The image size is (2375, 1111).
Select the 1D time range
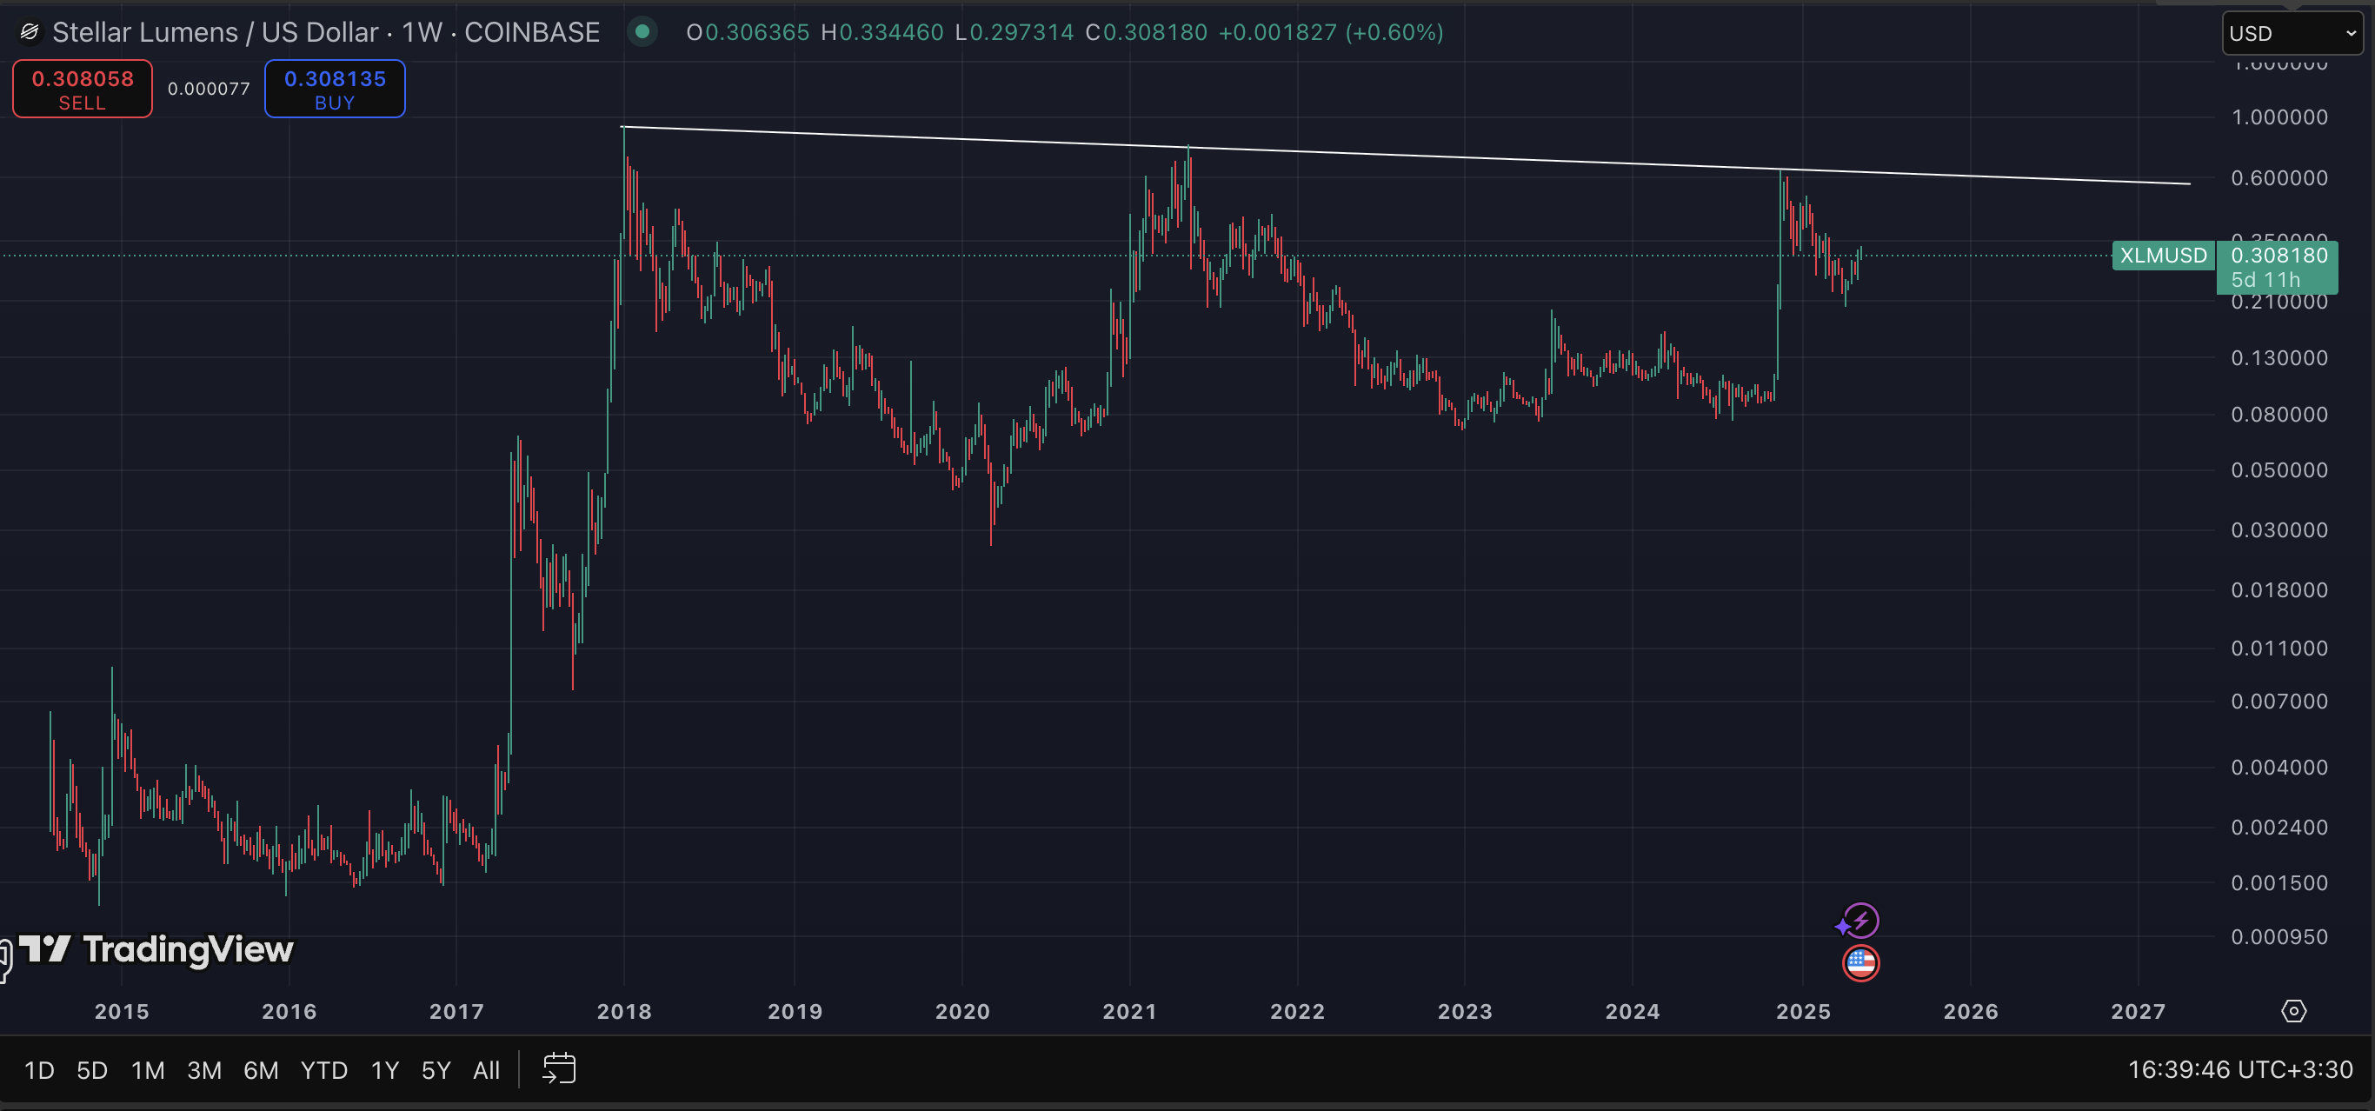tap(39, 1069)
